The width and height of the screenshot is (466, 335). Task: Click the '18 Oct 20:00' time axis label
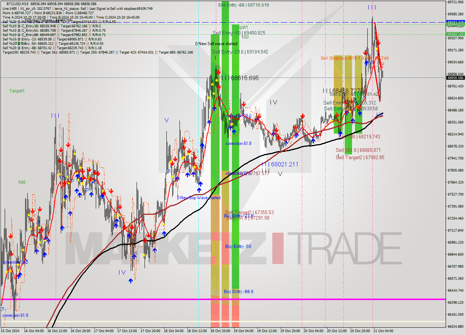(x=220, y=331)
